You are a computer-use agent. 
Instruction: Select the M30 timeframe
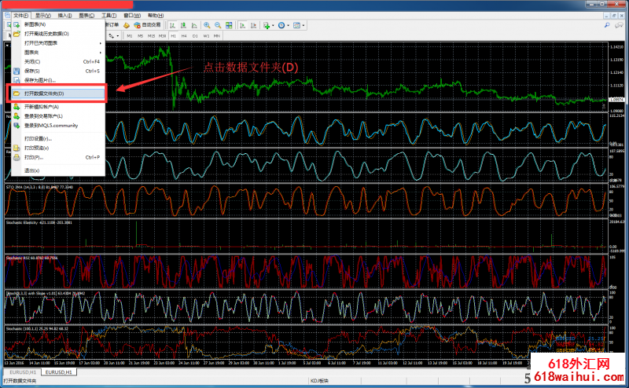click(162, 35)
